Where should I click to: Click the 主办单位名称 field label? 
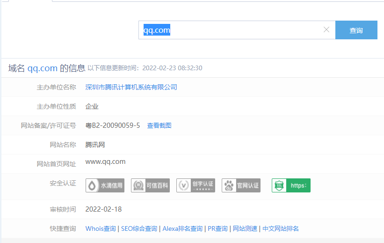[x=56, y=87]
